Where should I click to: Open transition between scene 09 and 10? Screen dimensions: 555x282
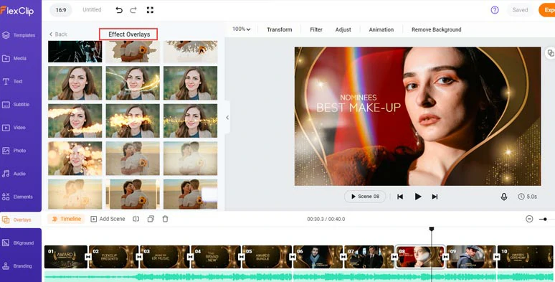click(497, 257)
